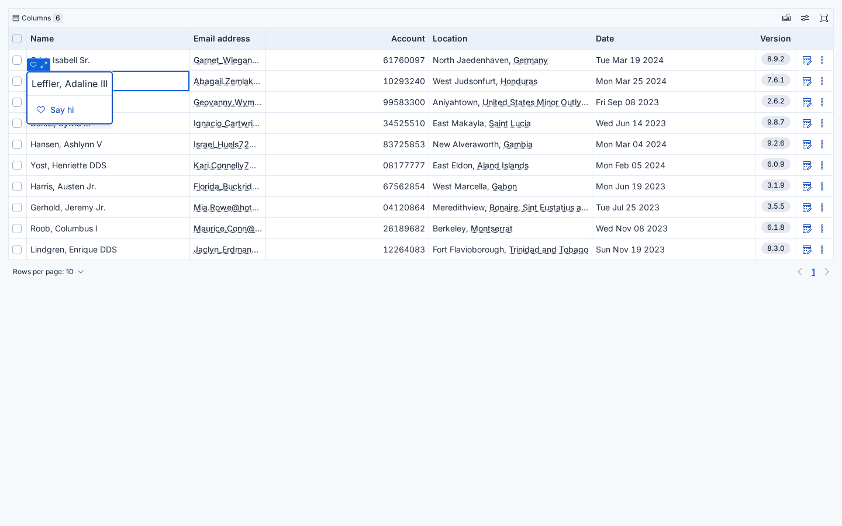Image resolution: width=842 pixels, height=526 pixels.
Task: Click the Trinidad and Tobago country link
Action: pyautogui.click(x=548, y=250)
